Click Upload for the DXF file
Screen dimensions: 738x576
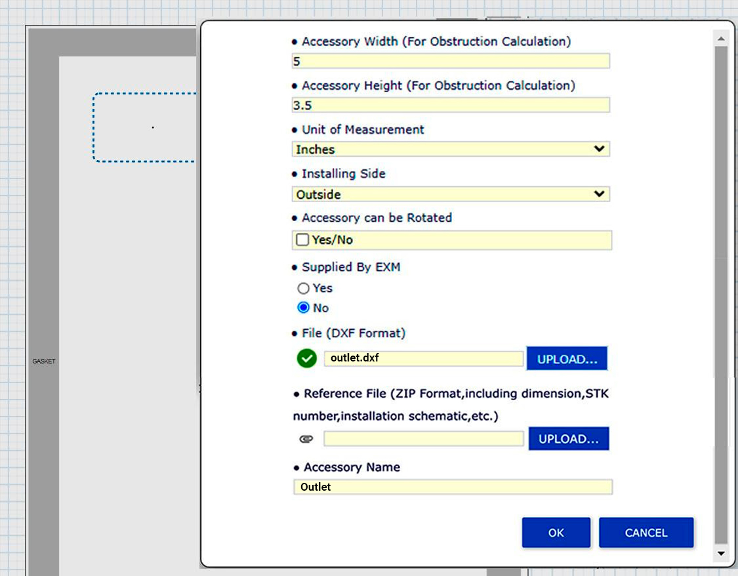click(567, 359)
